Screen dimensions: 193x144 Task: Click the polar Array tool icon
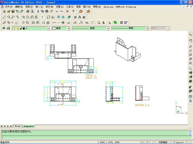coord(48,23)
